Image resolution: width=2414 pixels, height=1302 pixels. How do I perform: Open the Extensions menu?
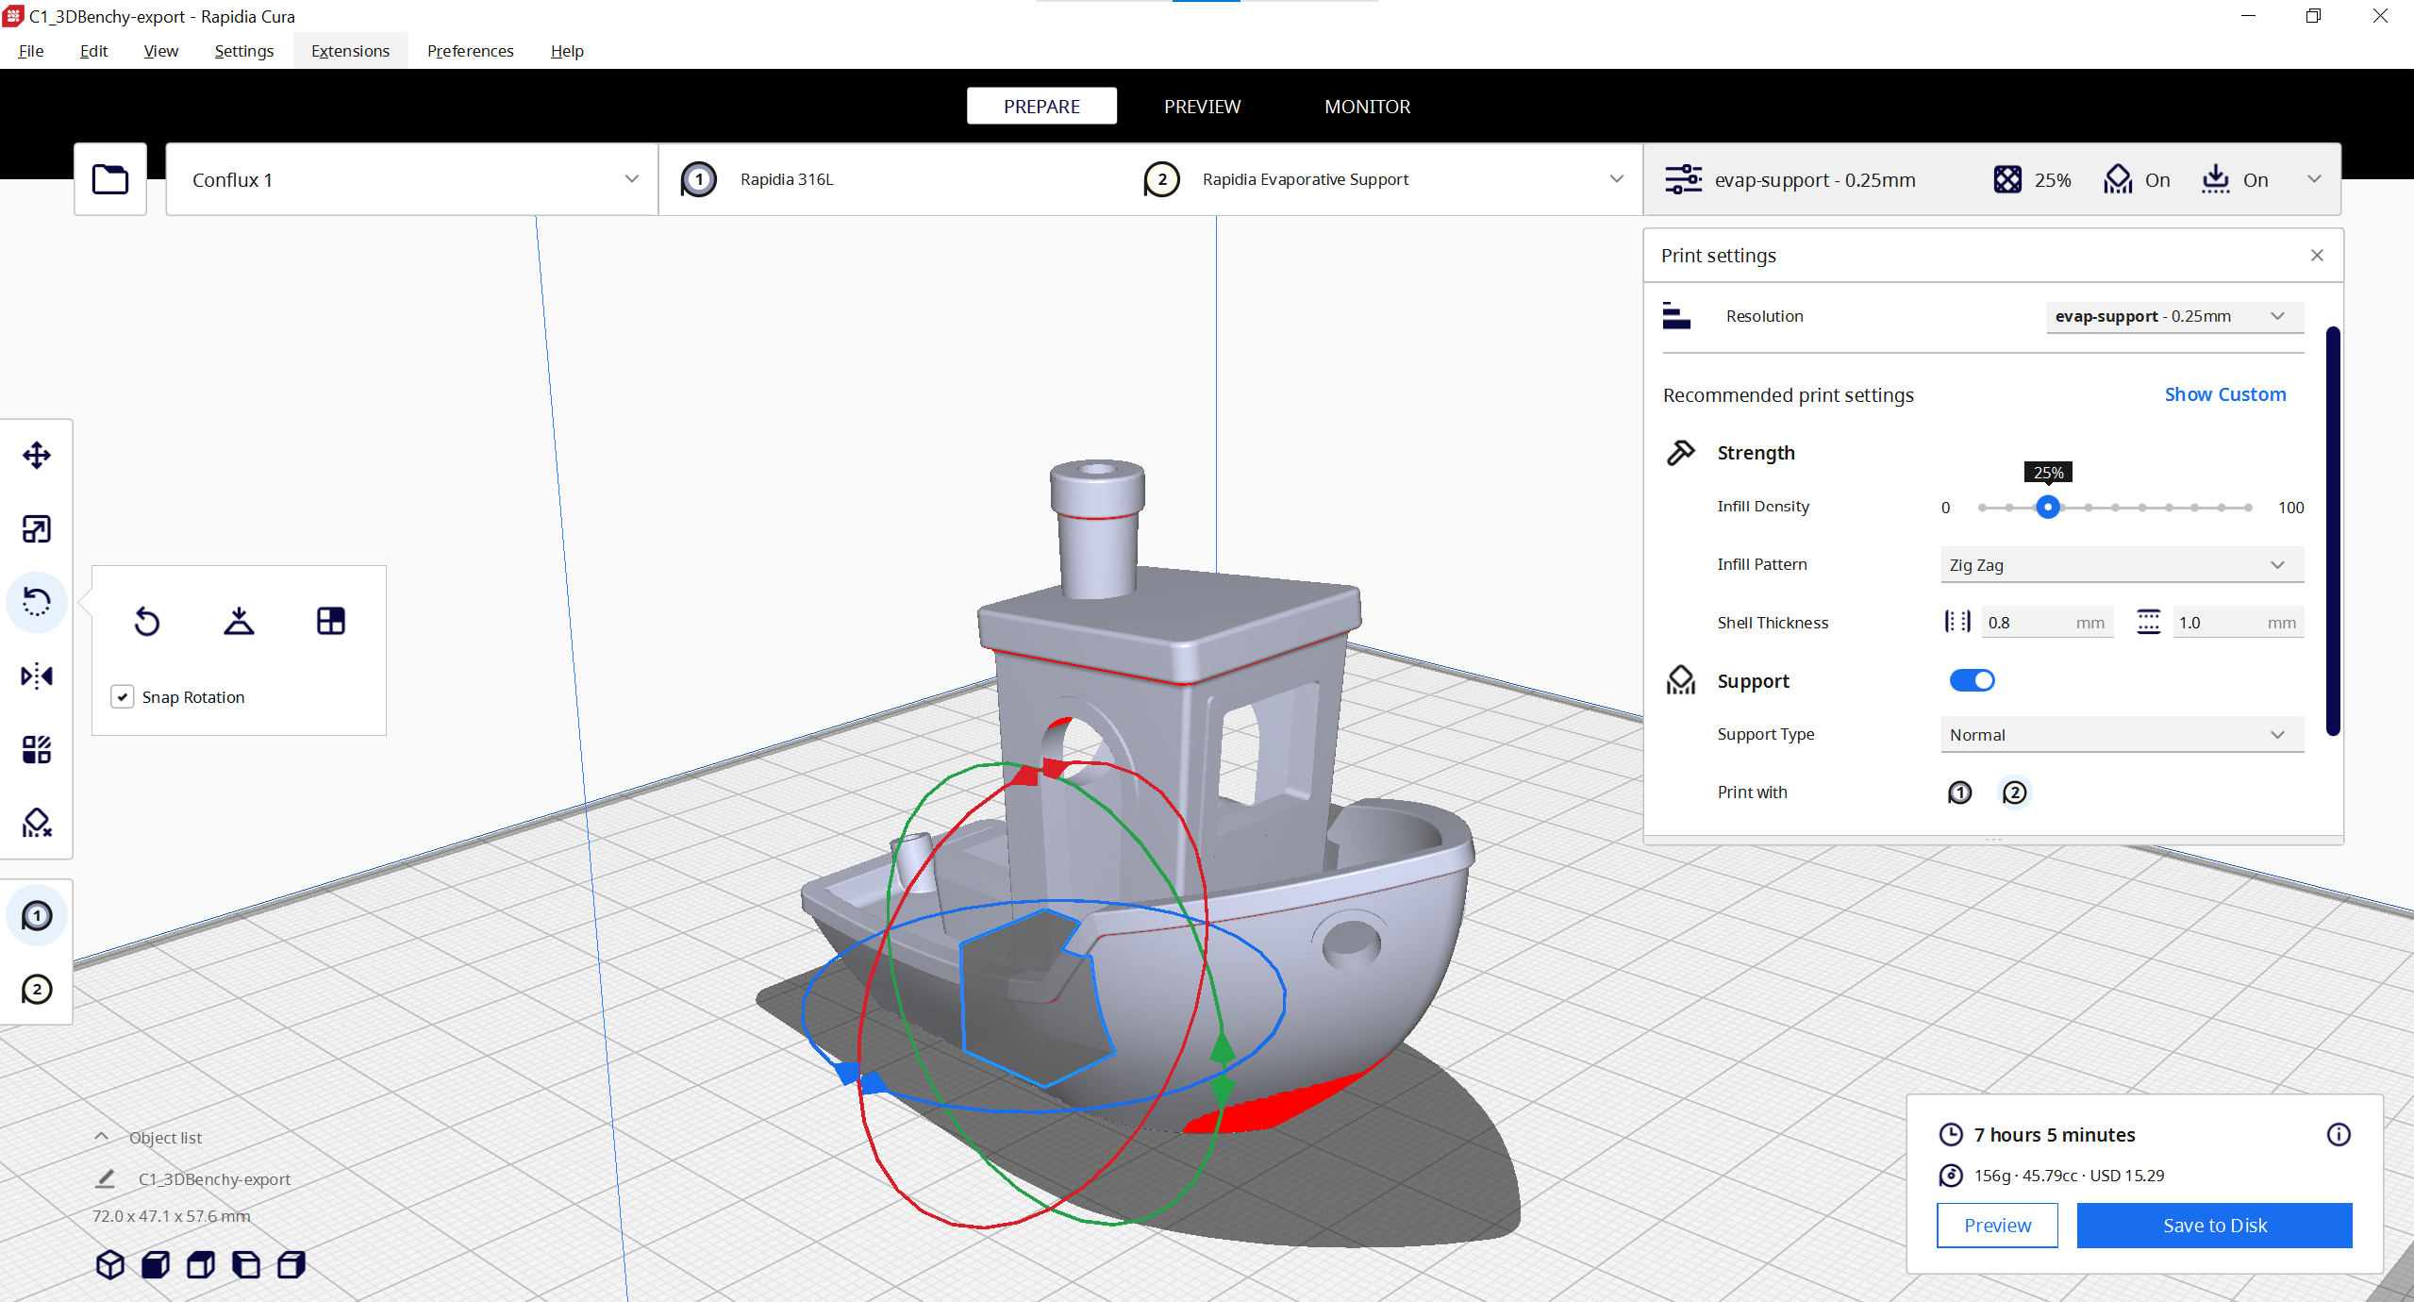tap(350, 51)
